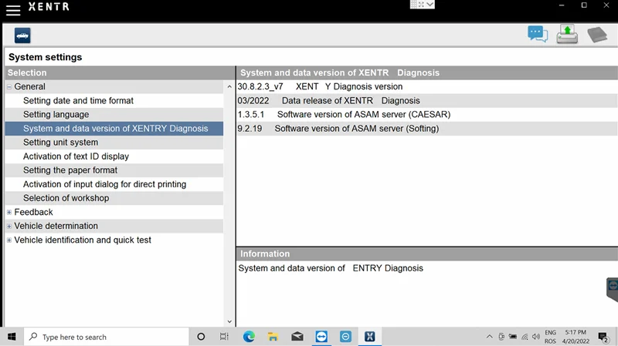
Task: Expand Vehicle identification and quick test node
Action: point(9,240)
